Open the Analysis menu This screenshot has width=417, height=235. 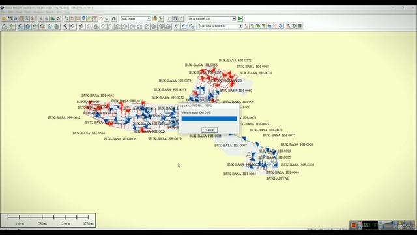(38, 12)
